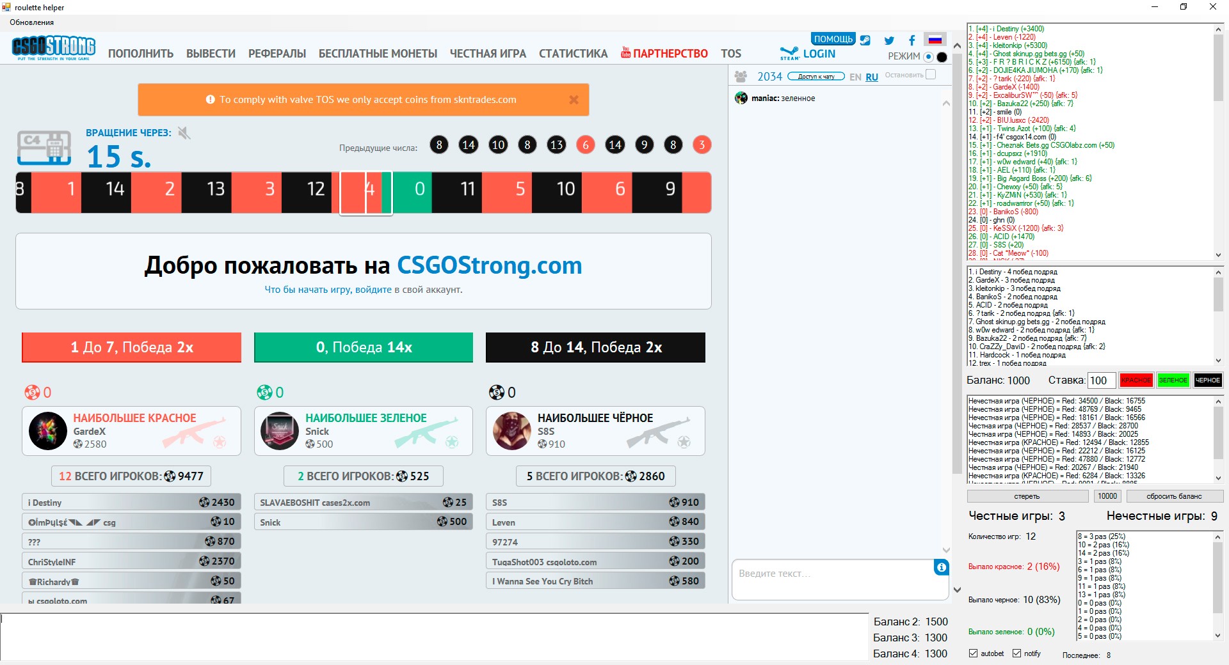Click down arrow of the chat scrollbar
This screenshot has width=1229, height=665.
946,550
